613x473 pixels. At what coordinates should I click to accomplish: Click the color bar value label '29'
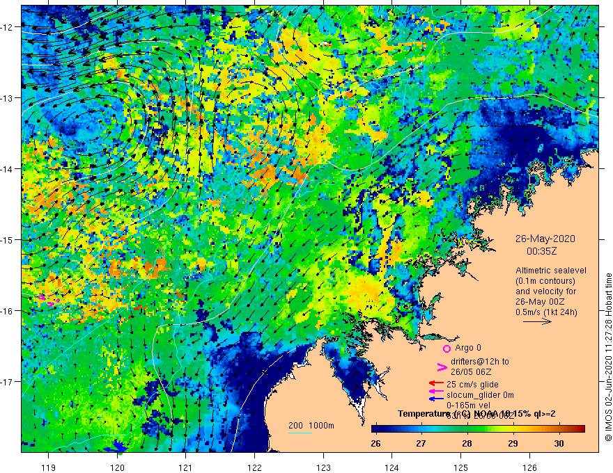coord(513,443)
